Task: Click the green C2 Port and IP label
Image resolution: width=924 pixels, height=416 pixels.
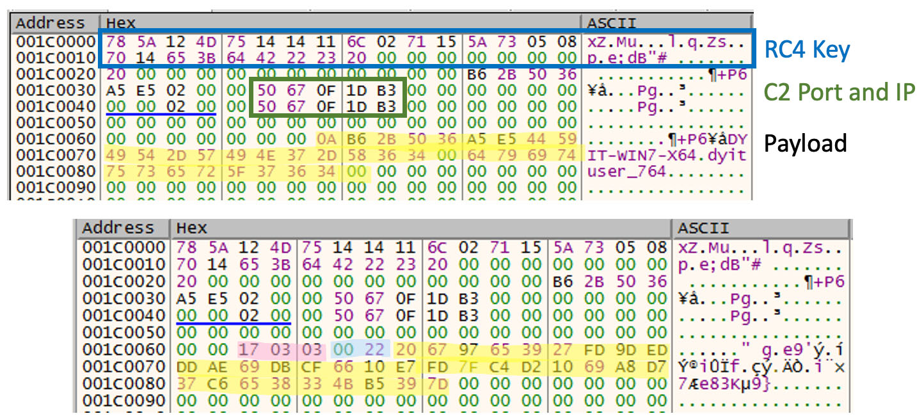Action: 839,93
